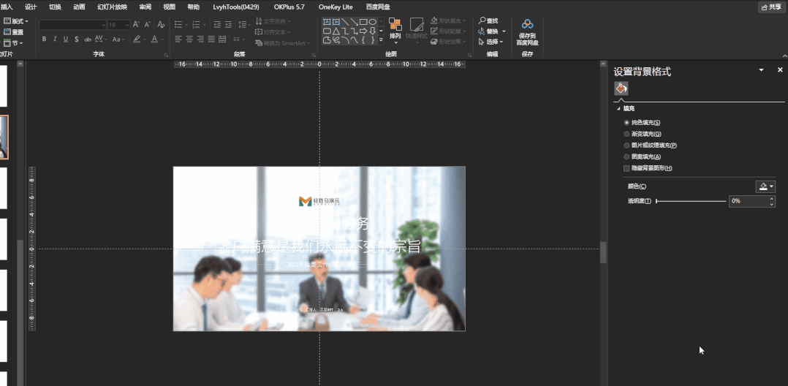Select the triangle shape in gallery
The image size is (788, 386).
[336, 31]
